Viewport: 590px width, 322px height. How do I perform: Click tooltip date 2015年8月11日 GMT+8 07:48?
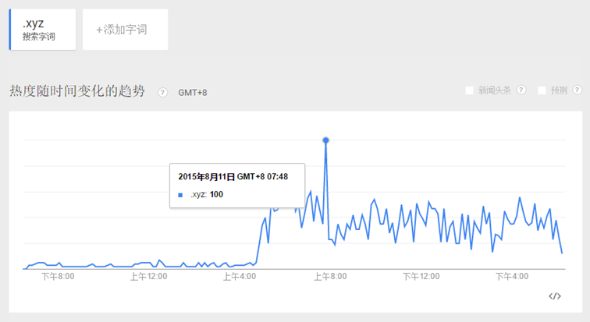(x=233, y=177)
